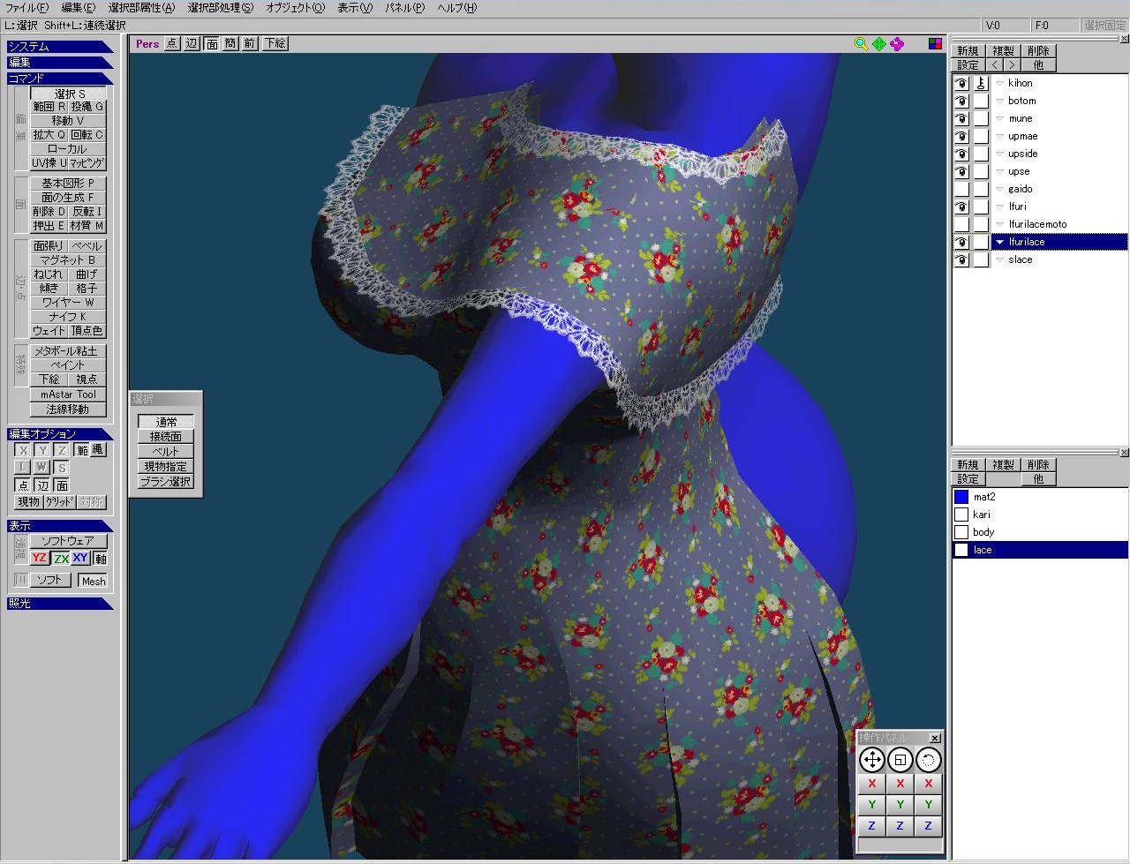Screen dimensions: 1130x864
Task: Click the move arrows icon in 操作パネル
Action: [871, 760]
